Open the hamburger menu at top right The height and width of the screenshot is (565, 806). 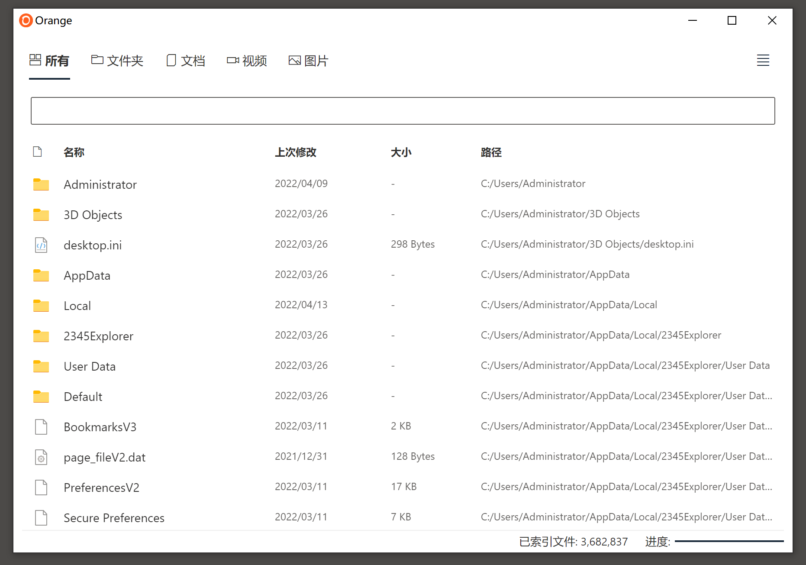tap(763, 61)
